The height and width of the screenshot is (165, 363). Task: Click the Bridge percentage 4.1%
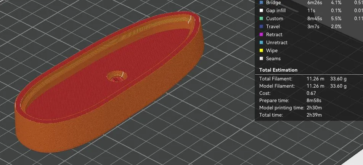point(336,3)
